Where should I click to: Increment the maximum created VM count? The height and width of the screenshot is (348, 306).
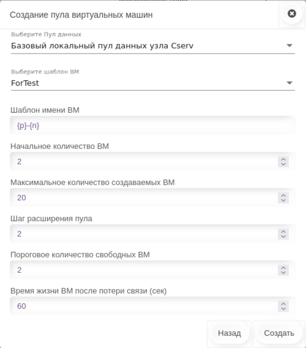pyautogui.click(x=284, y=195)
